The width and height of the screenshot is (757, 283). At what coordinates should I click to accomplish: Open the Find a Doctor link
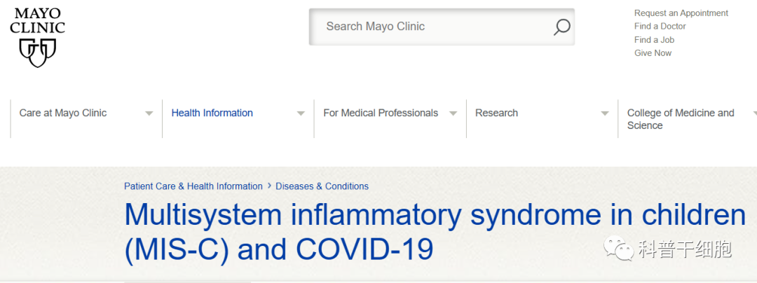click(660, 26)
